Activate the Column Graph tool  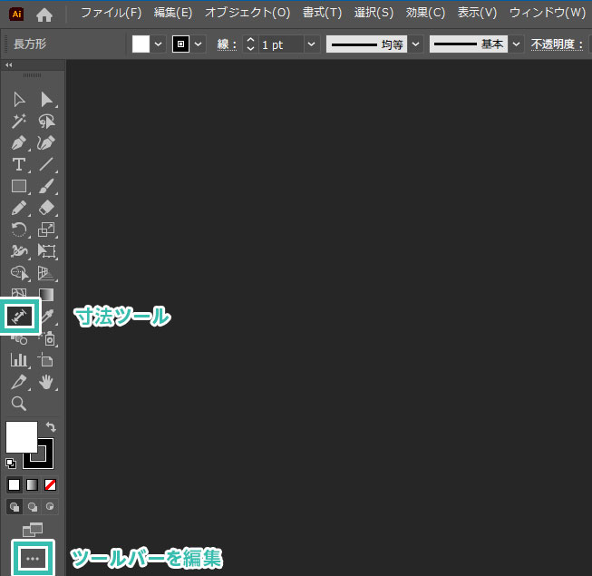tap(19, 360)
